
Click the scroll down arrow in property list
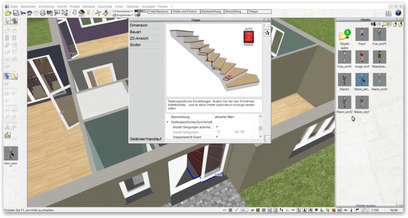coord(260,136)
